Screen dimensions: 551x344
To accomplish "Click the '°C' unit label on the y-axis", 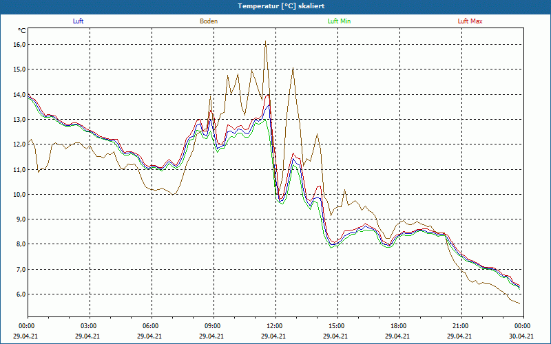I will [22, 31].
